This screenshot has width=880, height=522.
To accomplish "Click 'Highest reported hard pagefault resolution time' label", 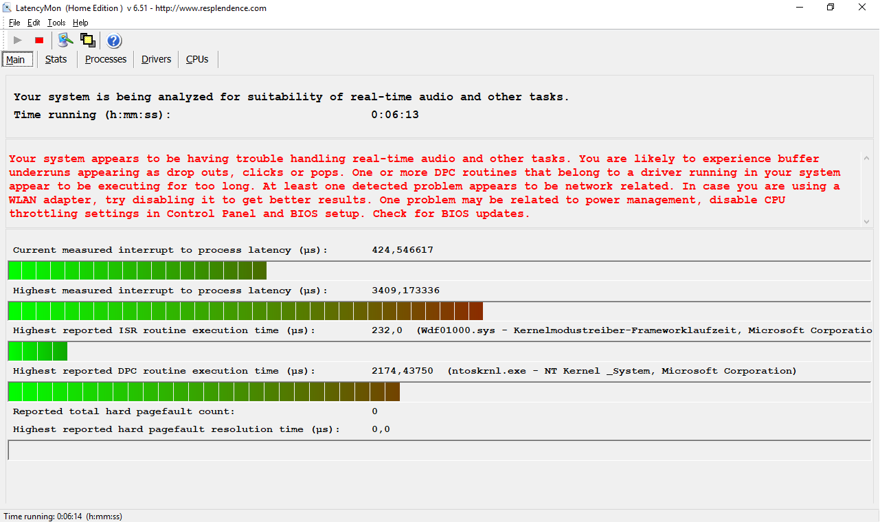I will point(177,429).
